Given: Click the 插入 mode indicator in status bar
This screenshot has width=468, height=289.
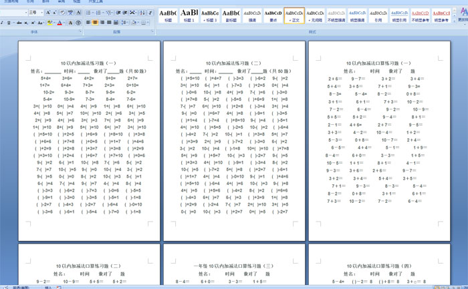Looking at the screenshot, I should [x=48, y=288].
